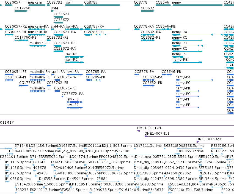Click transcript CG8785-RB
Screen dimensions: 234x194
click(94, 32)
